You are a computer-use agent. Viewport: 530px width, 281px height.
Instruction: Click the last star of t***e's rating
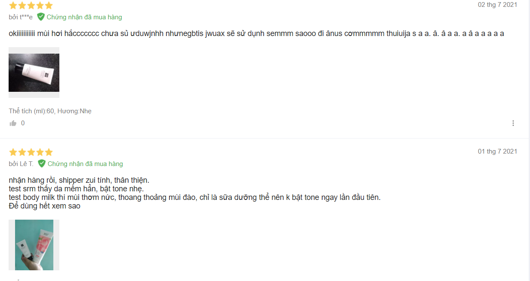coord(49,6)
